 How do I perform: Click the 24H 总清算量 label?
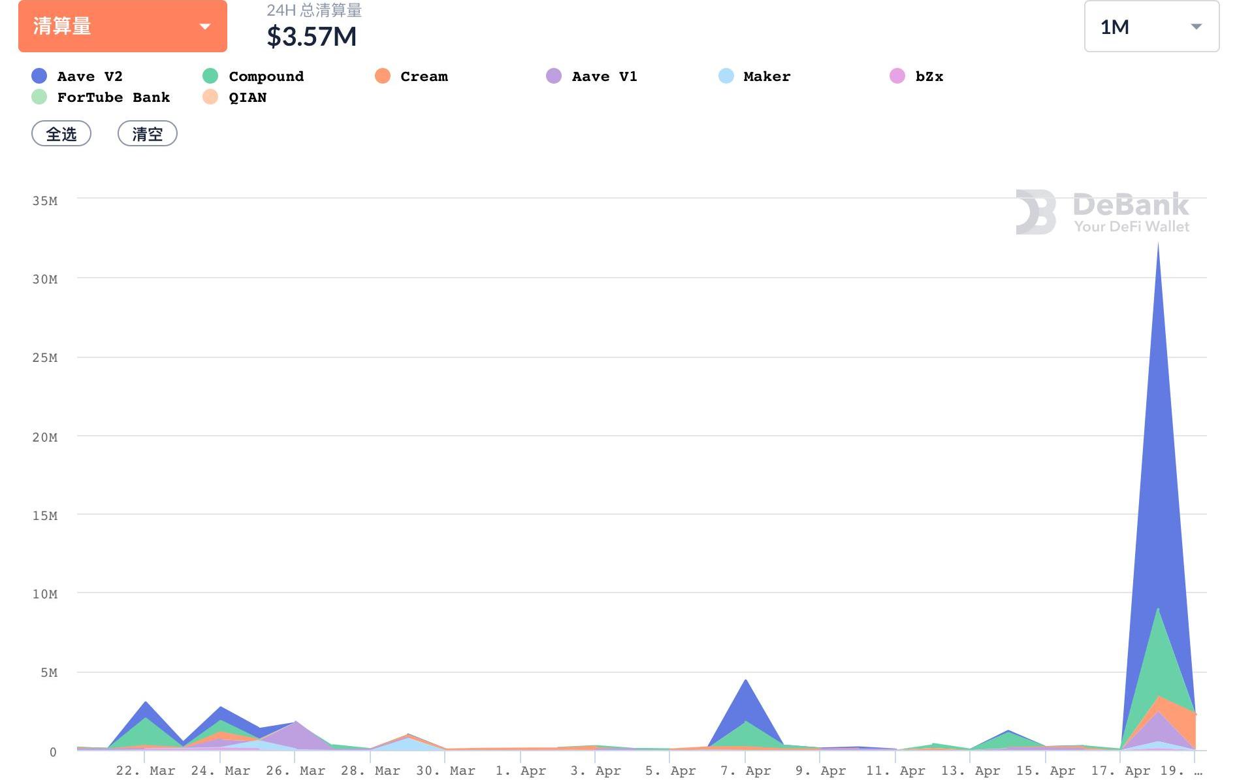coord(314,10)
